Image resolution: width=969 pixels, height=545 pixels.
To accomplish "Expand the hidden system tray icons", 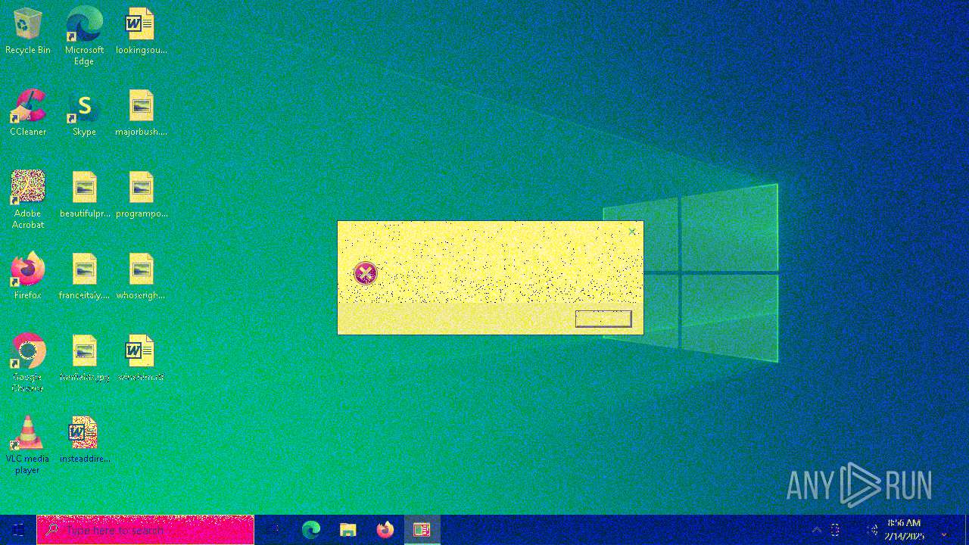I will [816, 530].
